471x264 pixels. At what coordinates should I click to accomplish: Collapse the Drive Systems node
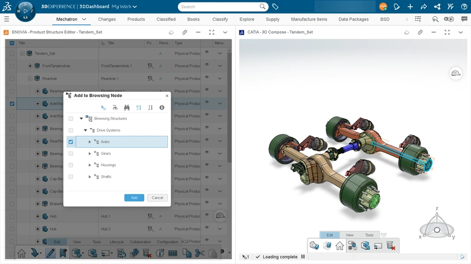(85, 130)
